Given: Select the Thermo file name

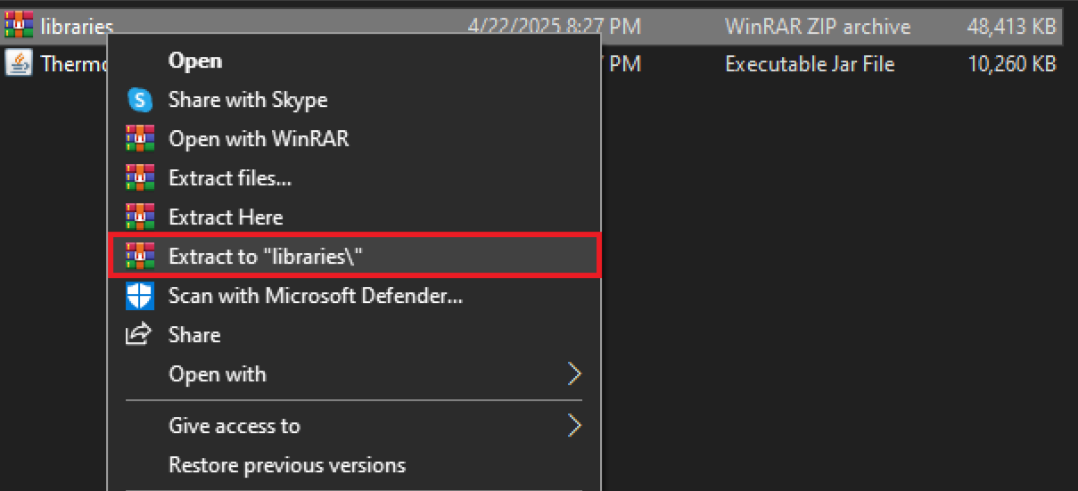Looking at the screenshot, I should [74, 64].
